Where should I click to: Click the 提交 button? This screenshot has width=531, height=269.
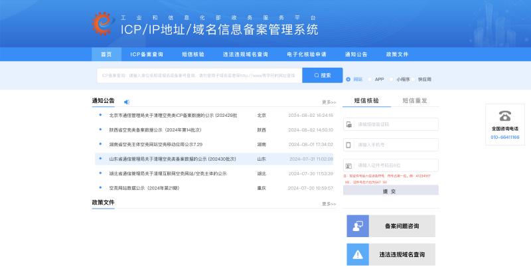click(390, 191)
